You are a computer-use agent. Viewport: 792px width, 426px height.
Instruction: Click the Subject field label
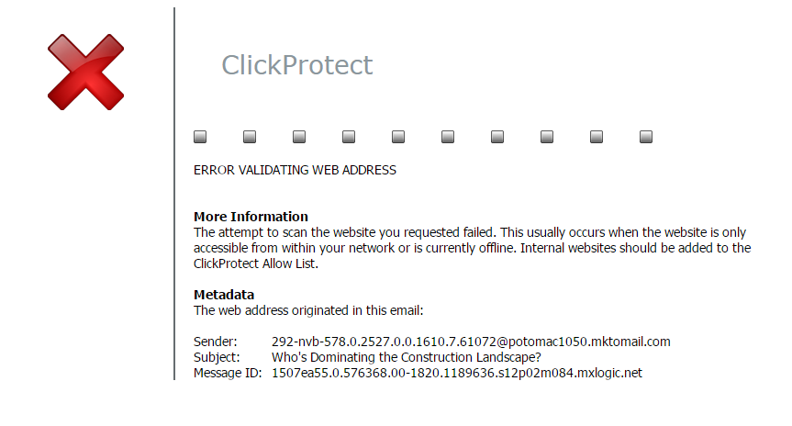click(217, 357)
